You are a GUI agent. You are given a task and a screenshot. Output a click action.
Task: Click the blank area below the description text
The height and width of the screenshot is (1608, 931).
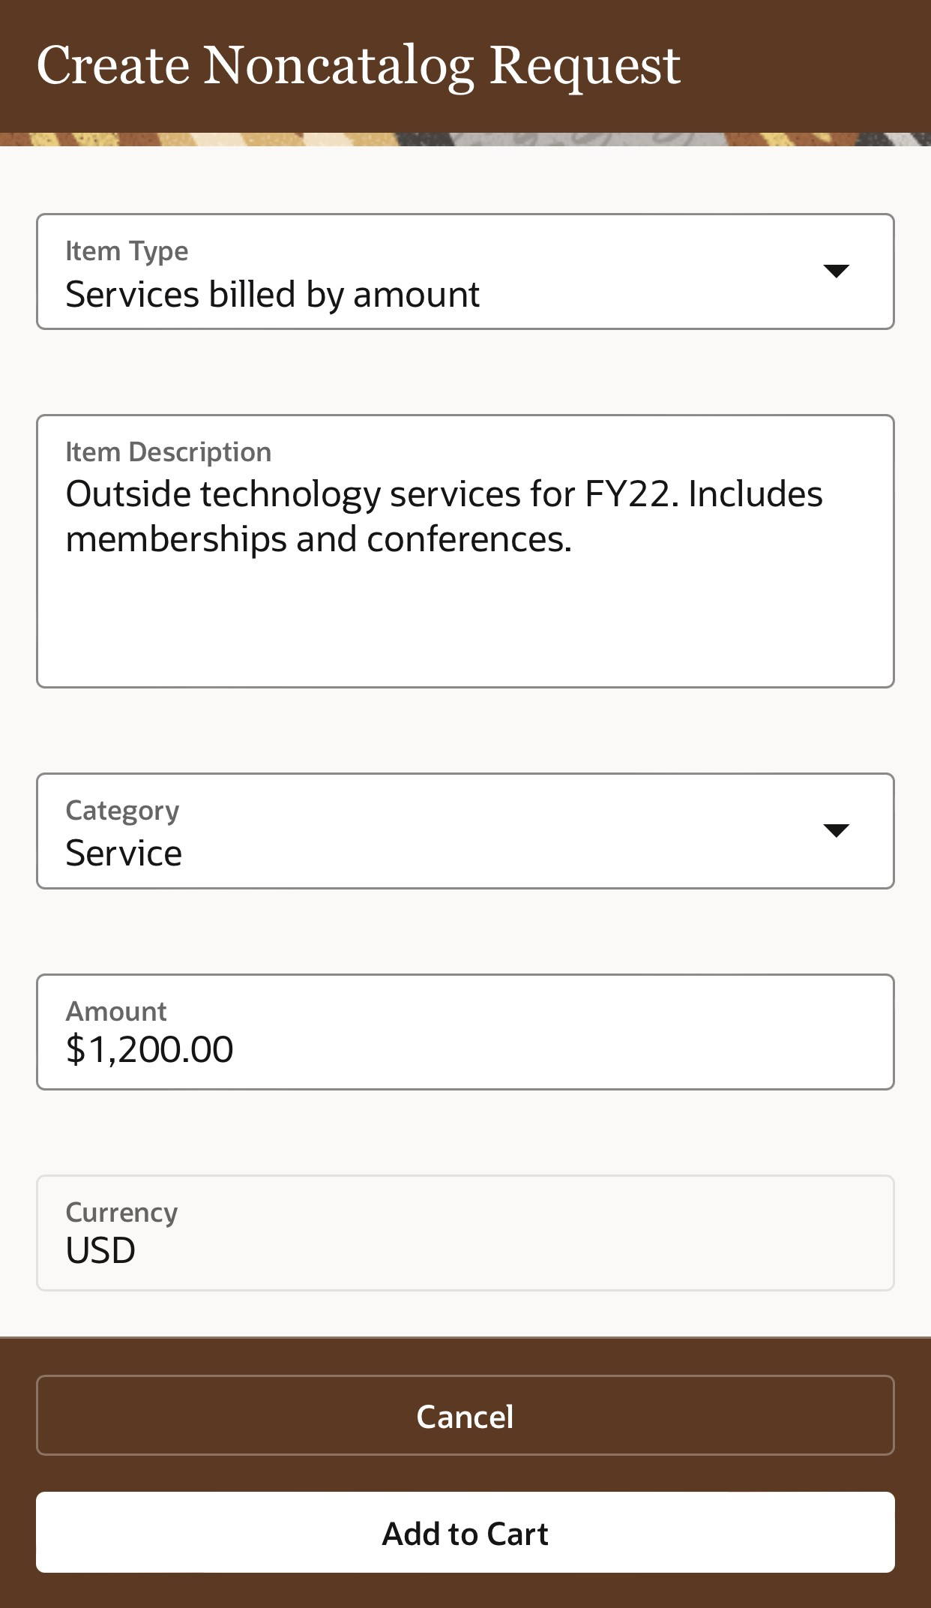pyautogui.click(x=465, y=622)
